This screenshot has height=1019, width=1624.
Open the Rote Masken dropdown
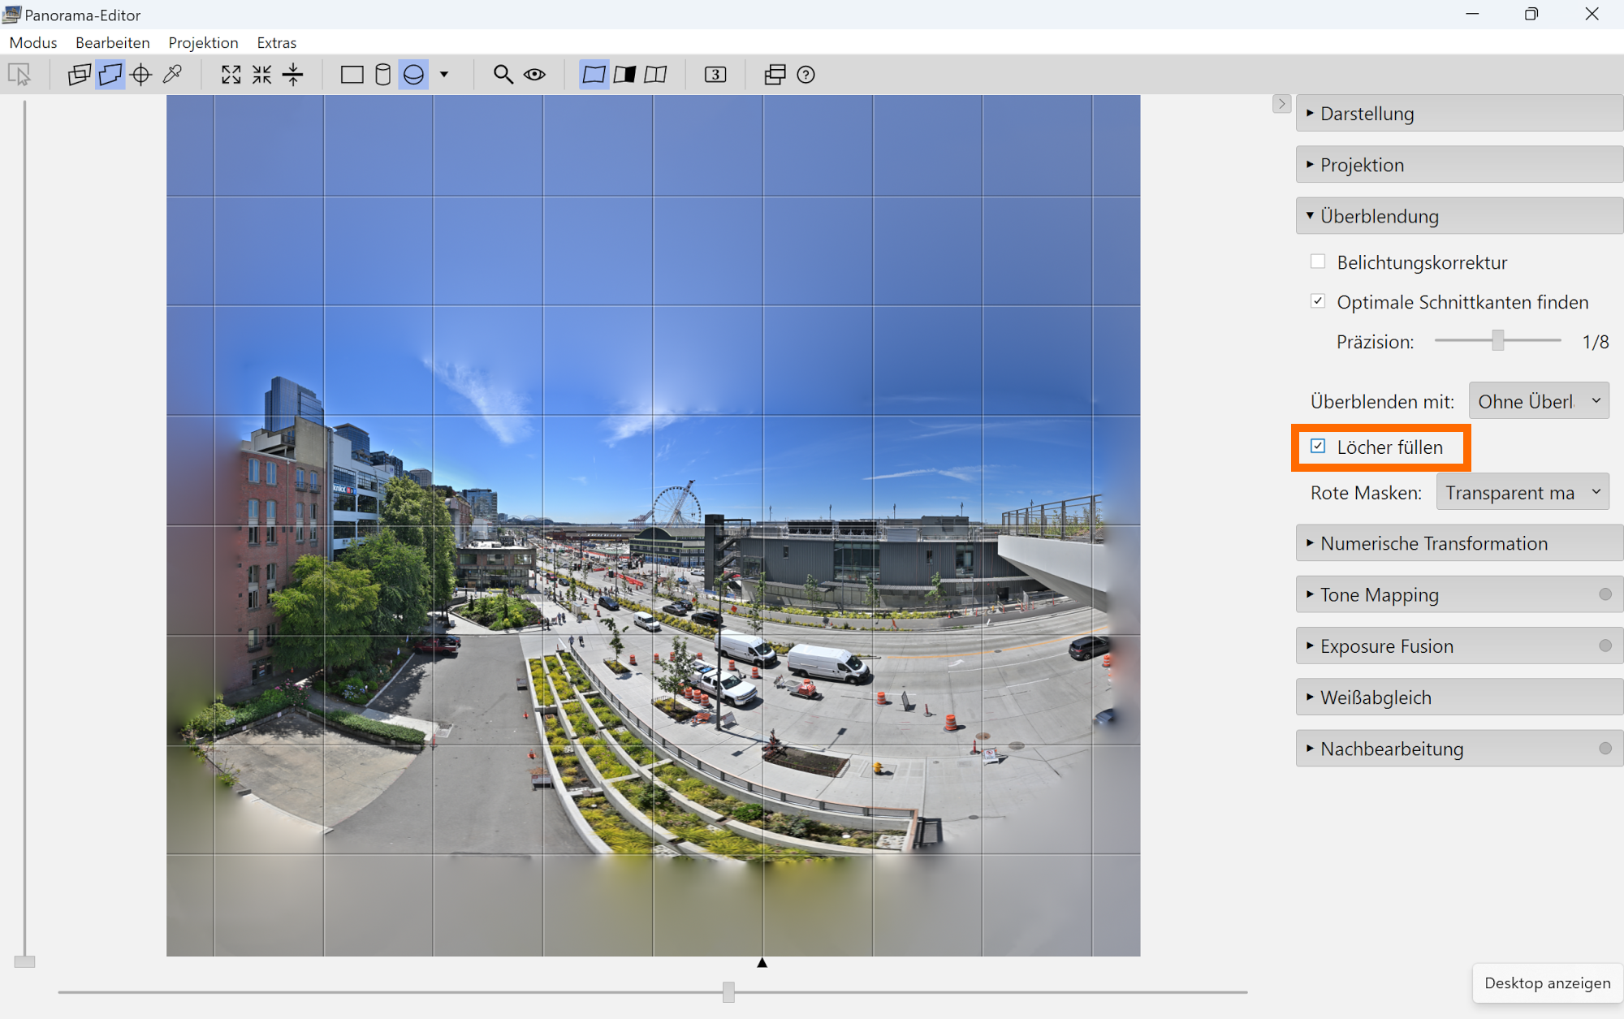pyautogui.click(x=1522, y=492)
